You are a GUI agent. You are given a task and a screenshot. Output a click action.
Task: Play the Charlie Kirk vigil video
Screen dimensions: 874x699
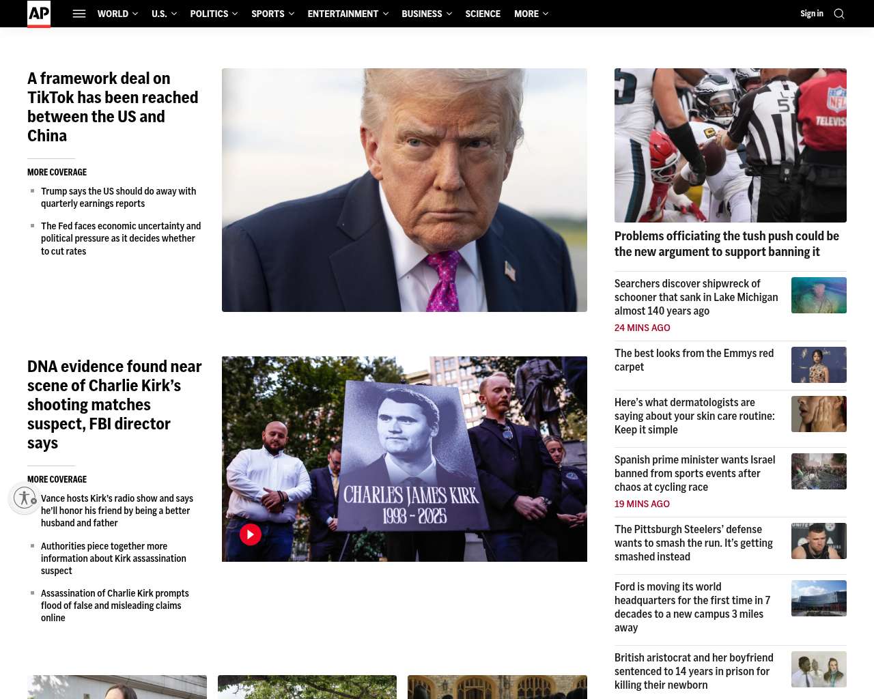pos(251,534)
